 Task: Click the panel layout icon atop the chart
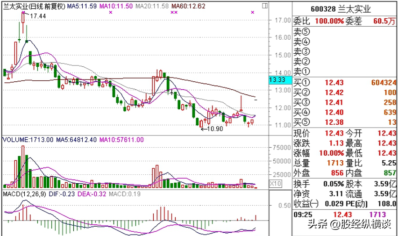(265, 6)
